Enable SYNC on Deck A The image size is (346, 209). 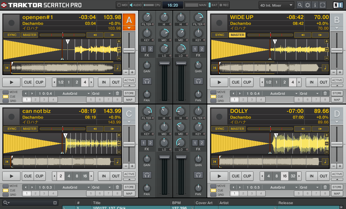(x=12, y=35)
